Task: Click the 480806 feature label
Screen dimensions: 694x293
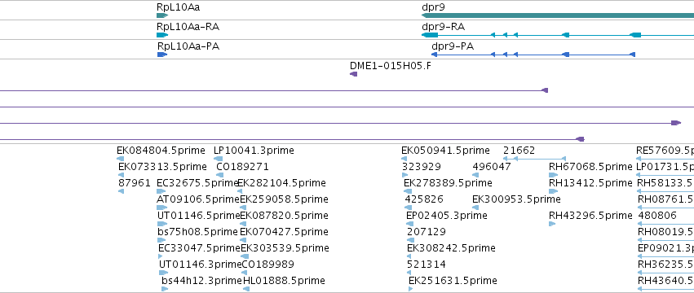Action: click(657, 216)
